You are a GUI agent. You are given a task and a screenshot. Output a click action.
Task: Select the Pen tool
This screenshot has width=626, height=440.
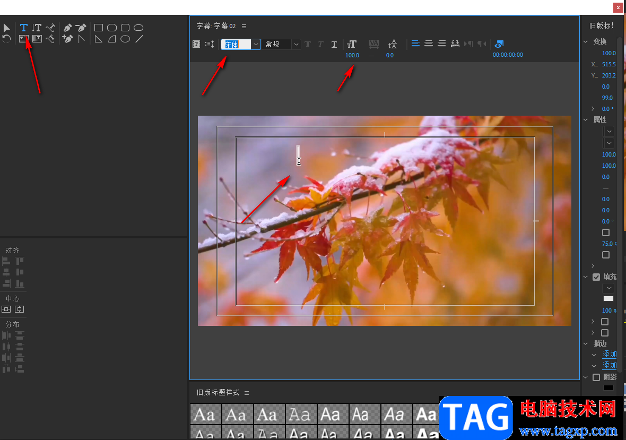coord(68,28)
